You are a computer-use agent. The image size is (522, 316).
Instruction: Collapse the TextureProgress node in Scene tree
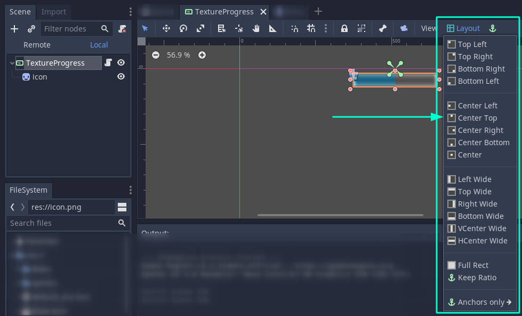12,62
